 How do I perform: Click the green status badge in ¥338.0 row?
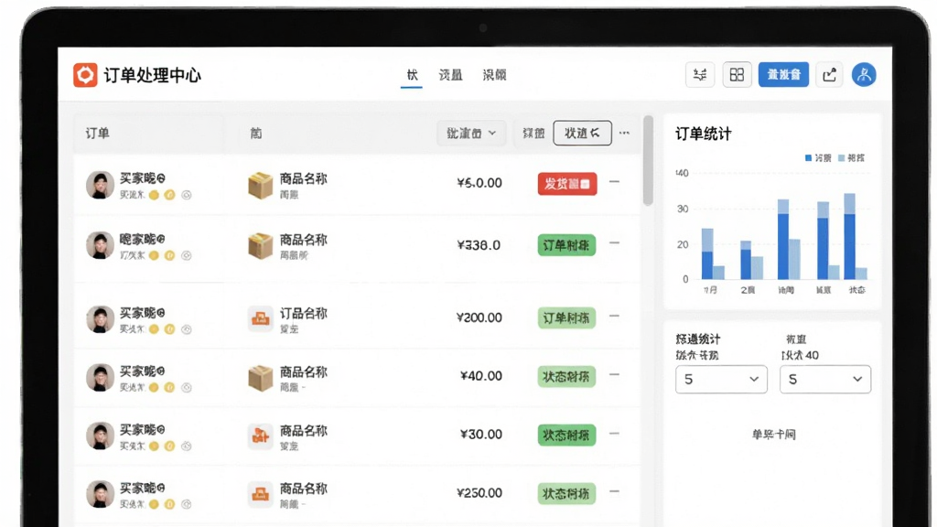coord(566,245)
